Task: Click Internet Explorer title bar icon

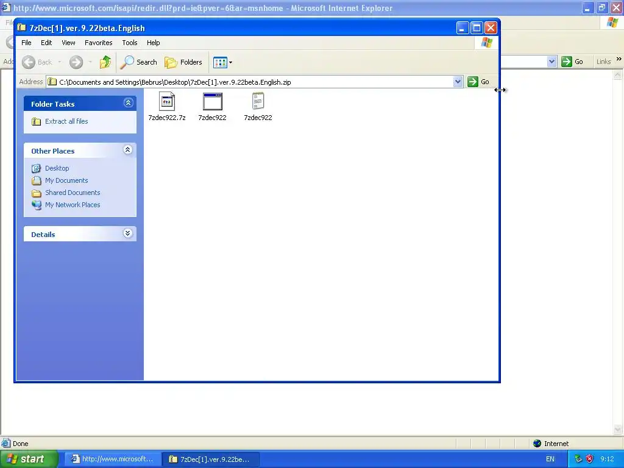Action: pyautogui.click(x=6, y=7)
